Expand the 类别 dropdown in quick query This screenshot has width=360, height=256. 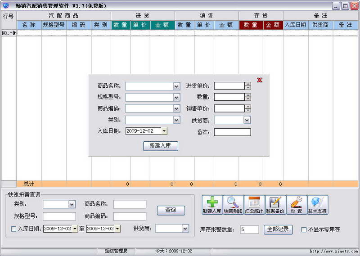(x=72, y=204)
